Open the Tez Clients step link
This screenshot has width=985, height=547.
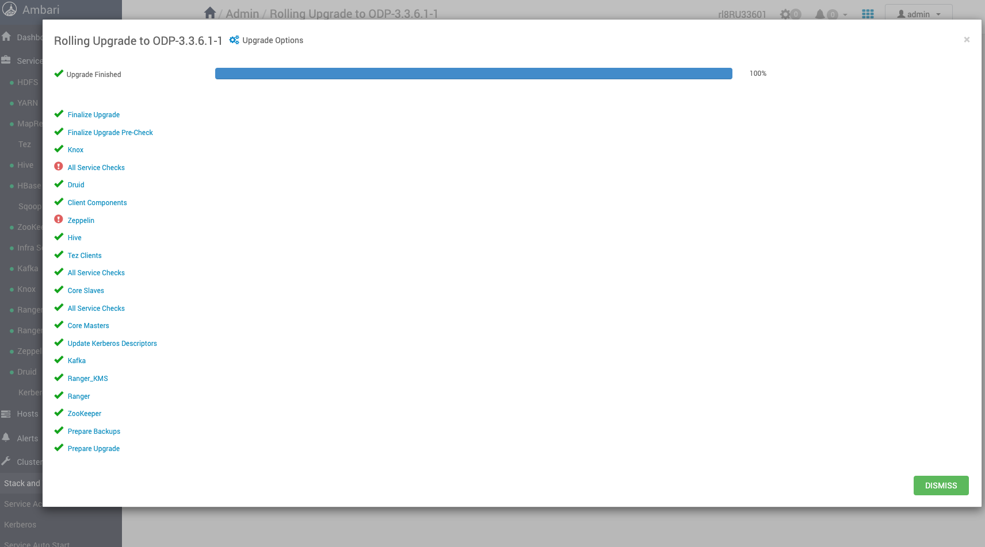pos(85,256)
